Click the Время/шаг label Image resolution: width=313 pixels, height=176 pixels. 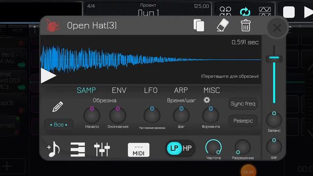(181, 100)
